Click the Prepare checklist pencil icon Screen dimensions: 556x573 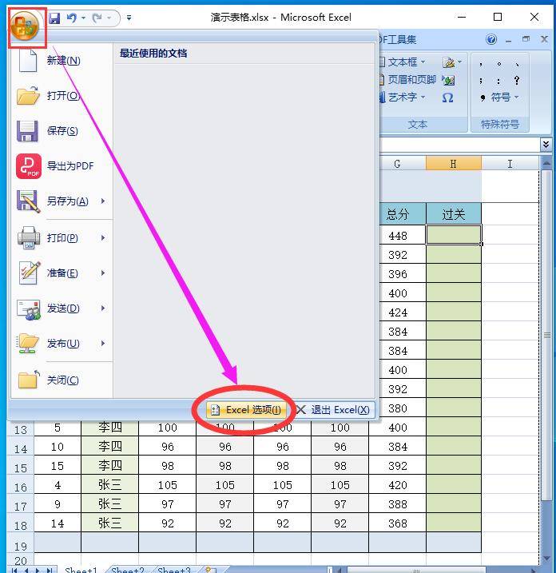[30, 273]
